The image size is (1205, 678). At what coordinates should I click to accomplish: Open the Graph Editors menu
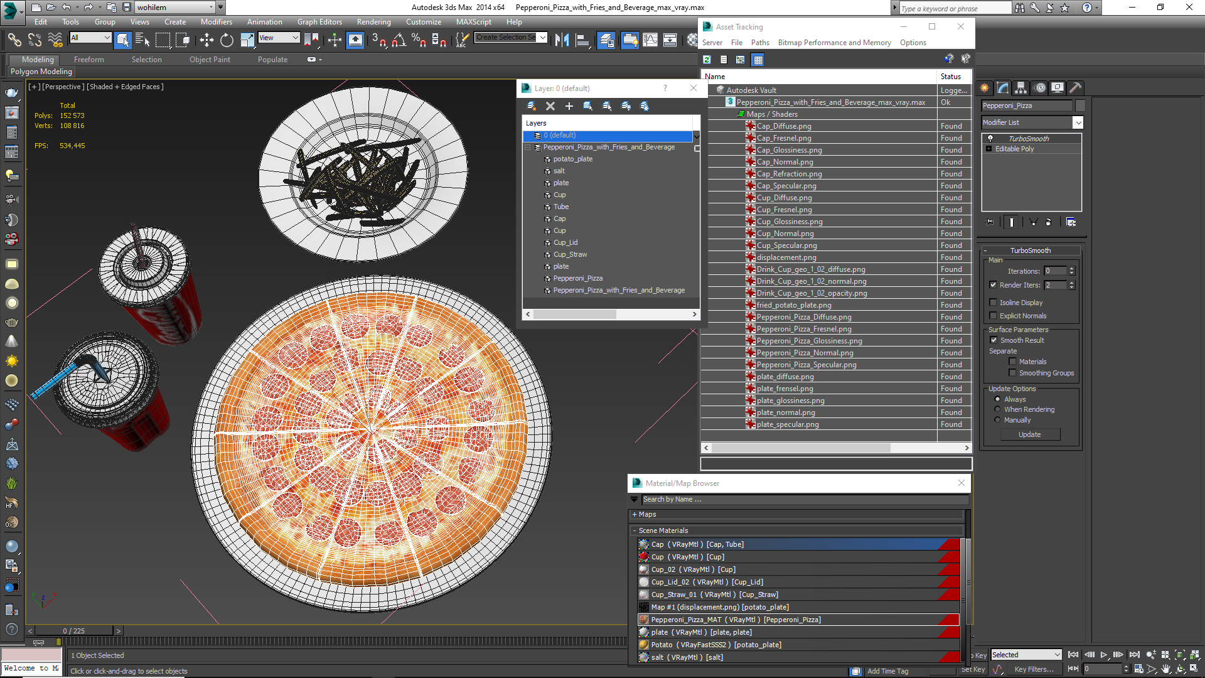(319, 22)
